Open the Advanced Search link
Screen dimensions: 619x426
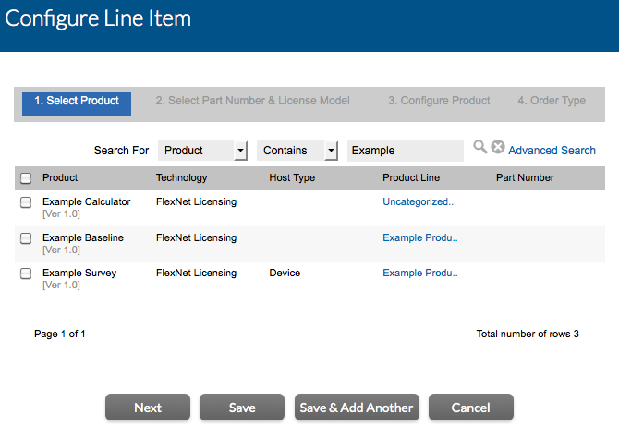pyautogui.click(x=552, y=151)
